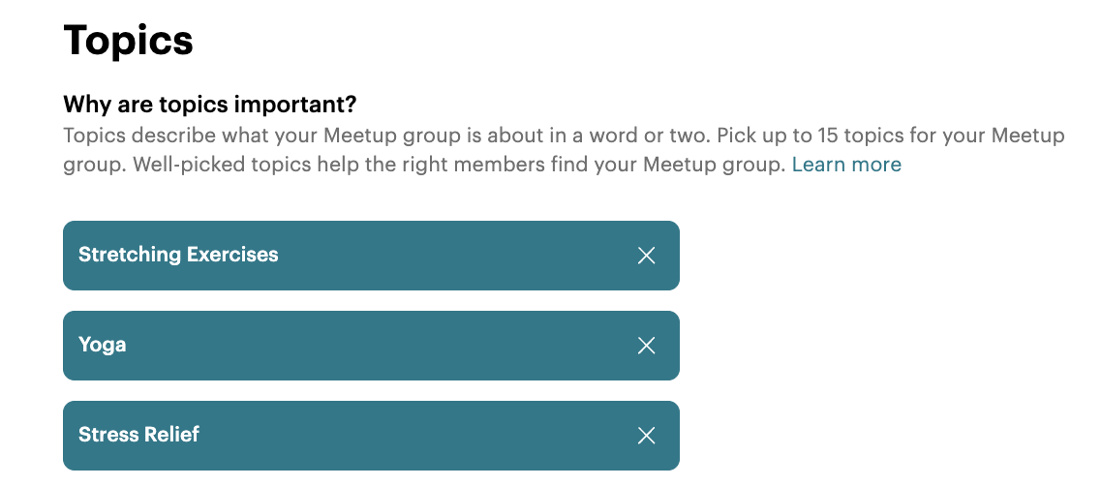Select the Yoga topic chip
1102x486 pixels.
pyautogui.click(x=371, y=346)
